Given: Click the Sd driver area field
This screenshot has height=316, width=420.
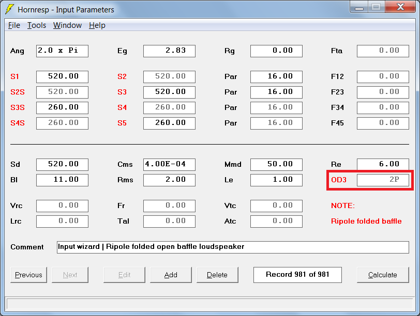Looking at the screenshot, I should [62, 165].
